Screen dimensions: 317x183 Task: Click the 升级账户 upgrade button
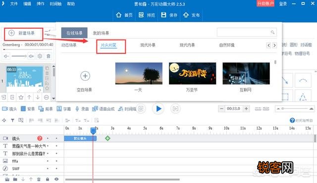click(265, 3)
